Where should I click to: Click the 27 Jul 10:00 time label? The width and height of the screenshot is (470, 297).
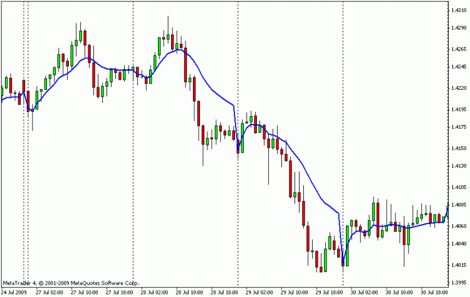[84, 292]
